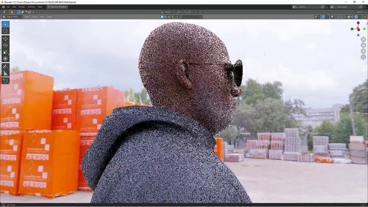Open the viewport Add menu

pyautogui.click(x=42, y=17)
